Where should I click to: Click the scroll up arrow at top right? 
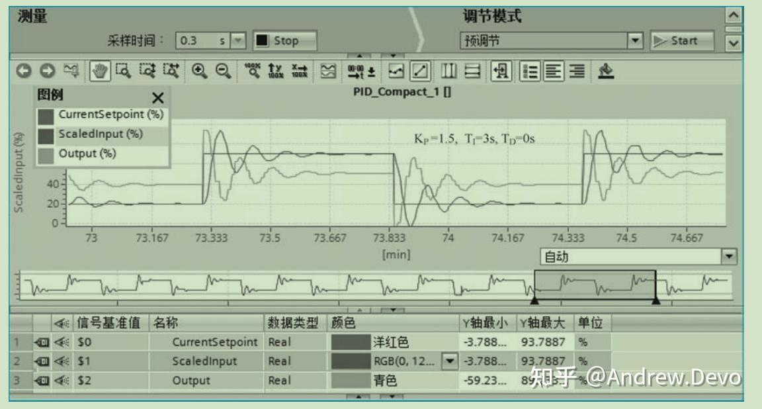pos(734,15)
